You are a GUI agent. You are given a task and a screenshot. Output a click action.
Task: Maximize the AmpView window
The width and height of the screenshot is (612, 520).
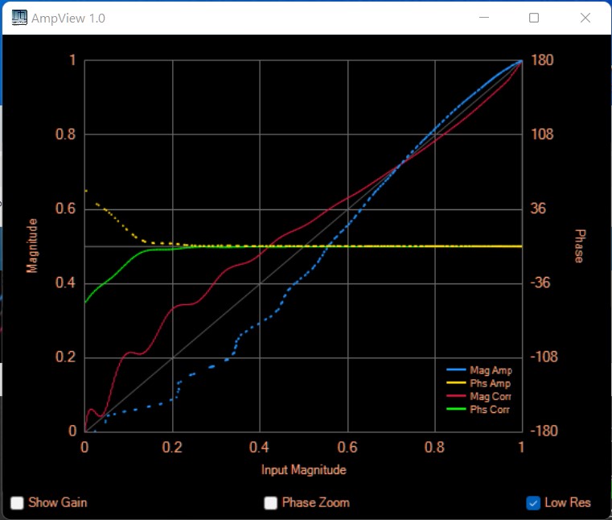pos(534,18)
